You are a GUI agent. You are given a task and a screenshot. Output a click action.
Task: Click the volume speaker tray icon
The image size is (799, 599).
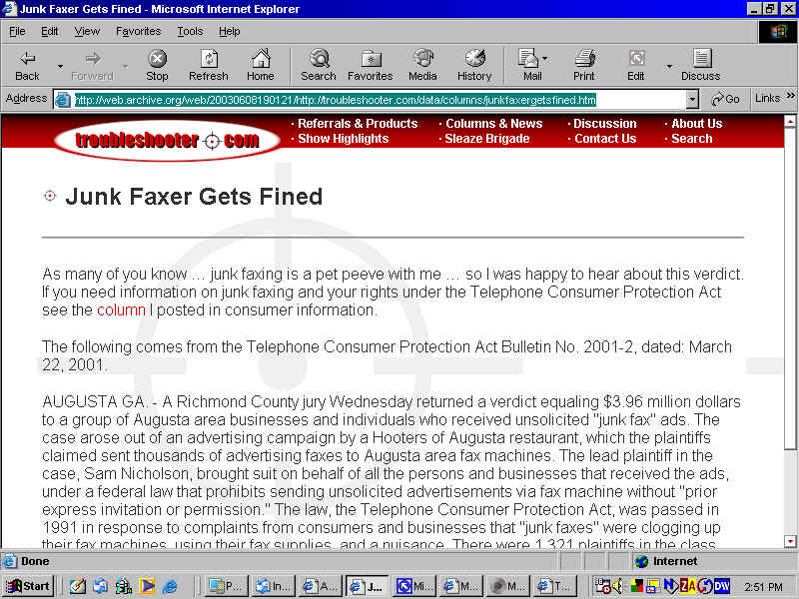tap(617, 586)
